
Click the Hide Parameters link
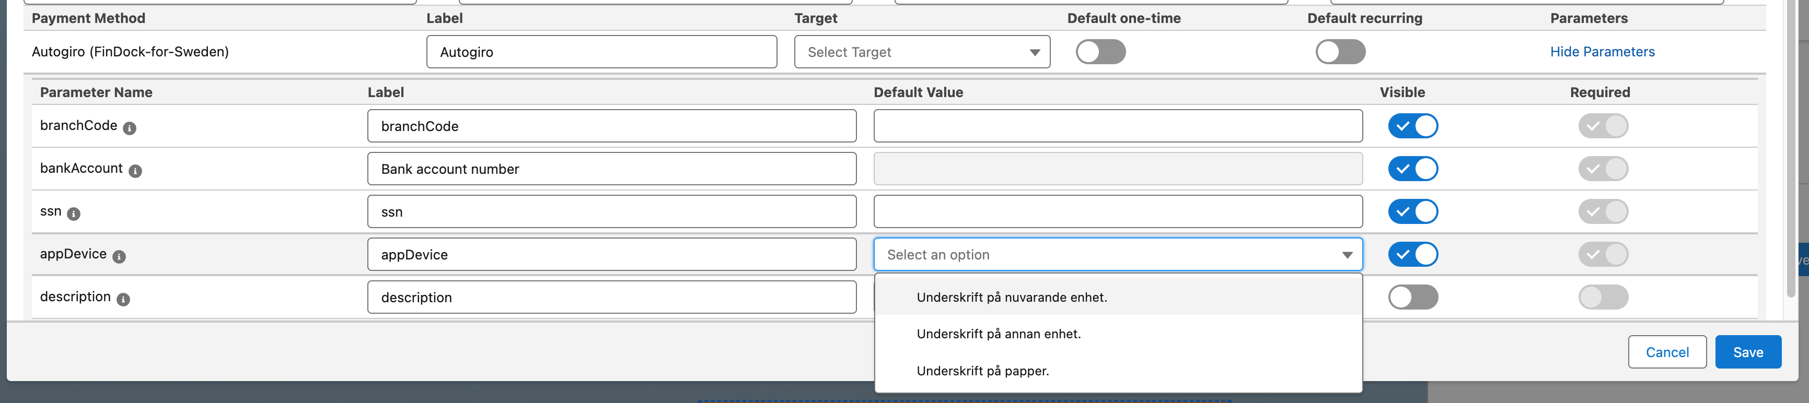coord(1602,52)
